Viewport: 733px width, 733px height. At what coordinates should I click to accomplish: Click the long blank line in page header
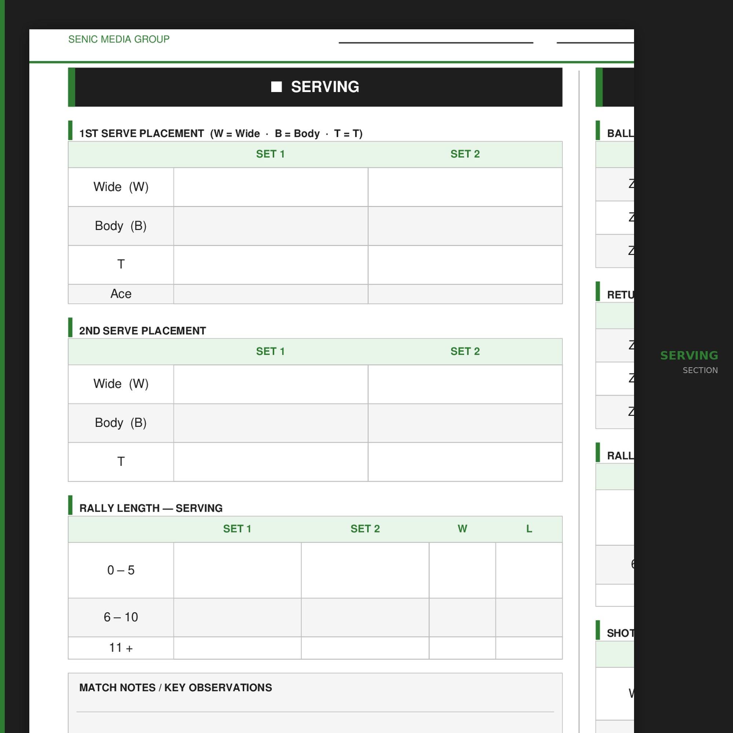tap(436, 43)
